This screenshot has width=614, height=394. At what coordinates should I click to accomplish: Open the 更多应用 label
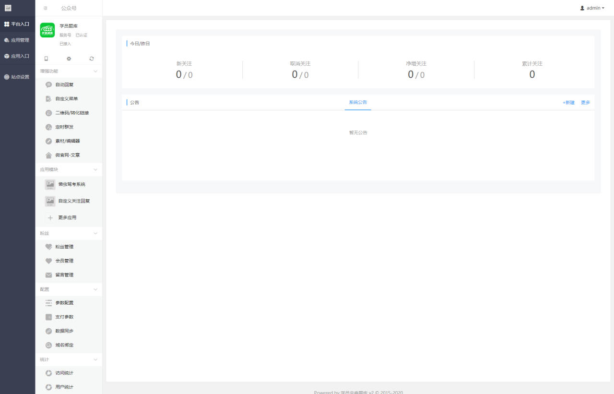coord(67,218)
